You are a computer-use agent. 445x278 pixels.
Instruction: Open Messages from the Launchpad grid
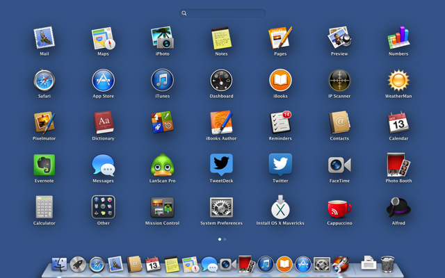click(104, 165)
